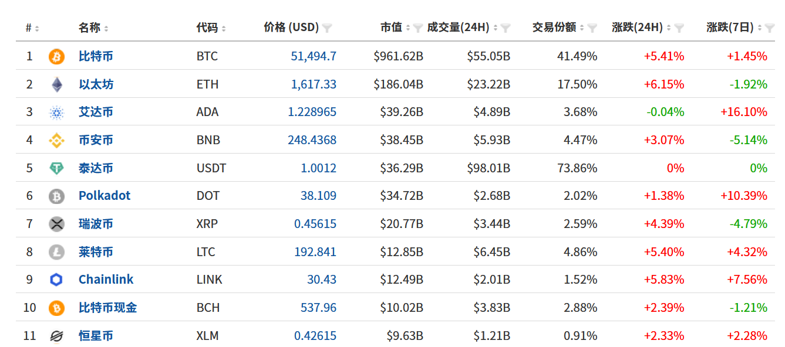Open the filter funnel for 涨跌(7日) column
Image resolution: width=785 pixels, height=347 pixels.
click(770, 28)
